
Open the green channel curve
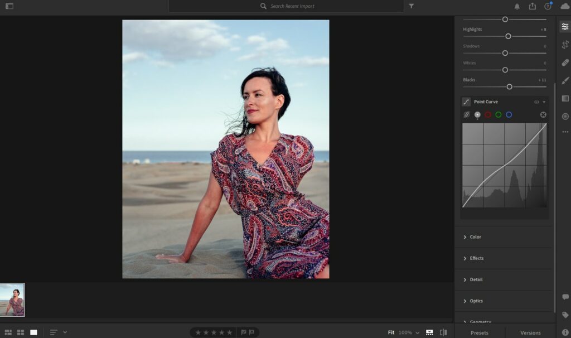tap(499, 114)
